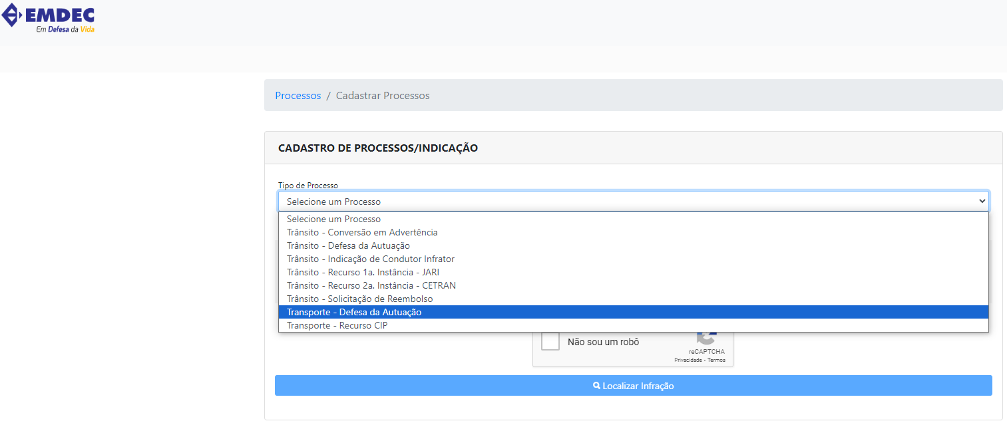The width and height of the screenshot is (1007, 425).
Task: Open reCAPTCHA 'Privacidade' link
Action: pyautogui.click(x=689, y=360)
